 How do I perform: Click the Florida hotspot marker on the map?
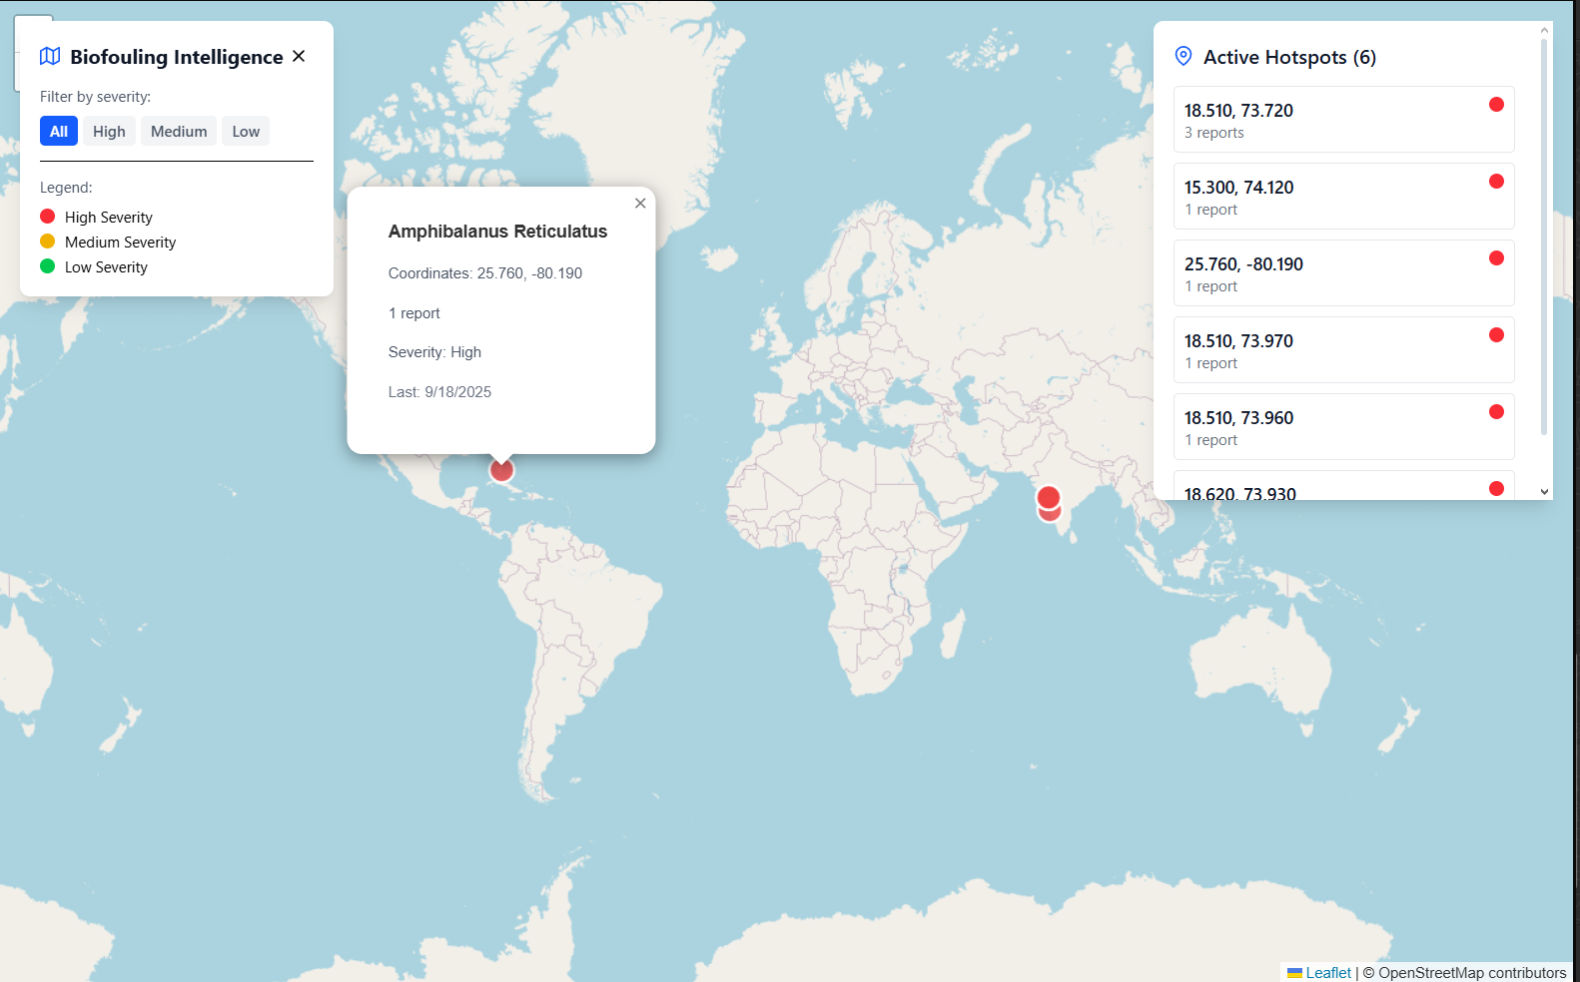(x=501, y=470)
